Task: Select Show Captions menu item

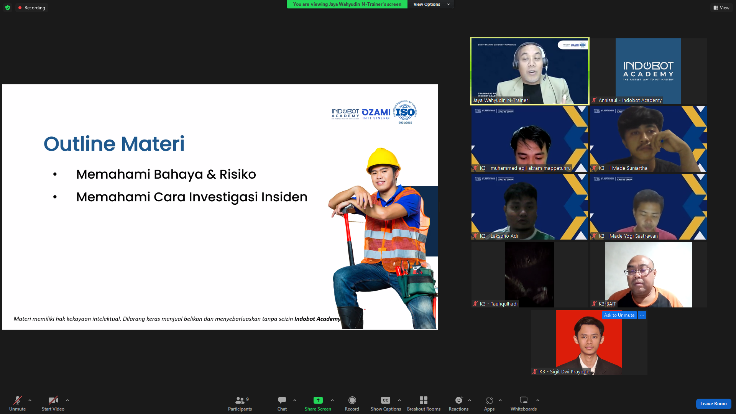Action: point(385,403)
